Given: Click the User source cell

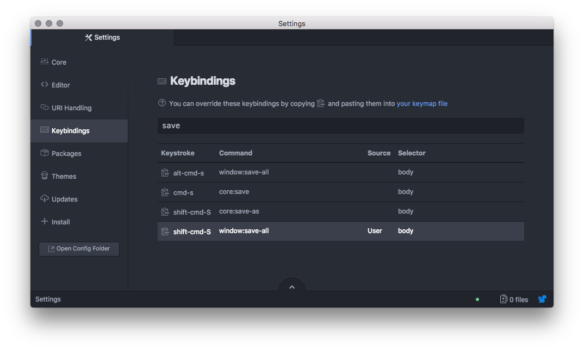Looking at the screenshot, I should coord(375,231).
